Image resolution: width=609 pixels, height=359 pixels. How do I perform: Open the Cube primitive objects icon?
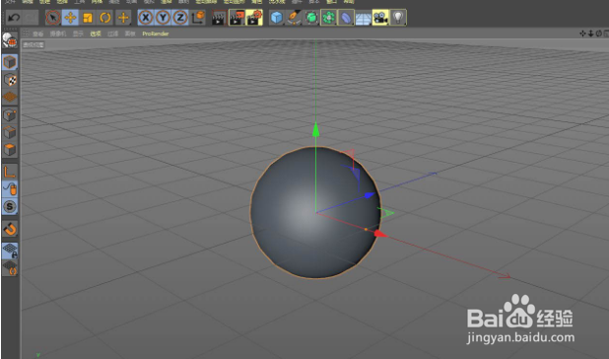(276, 18)
